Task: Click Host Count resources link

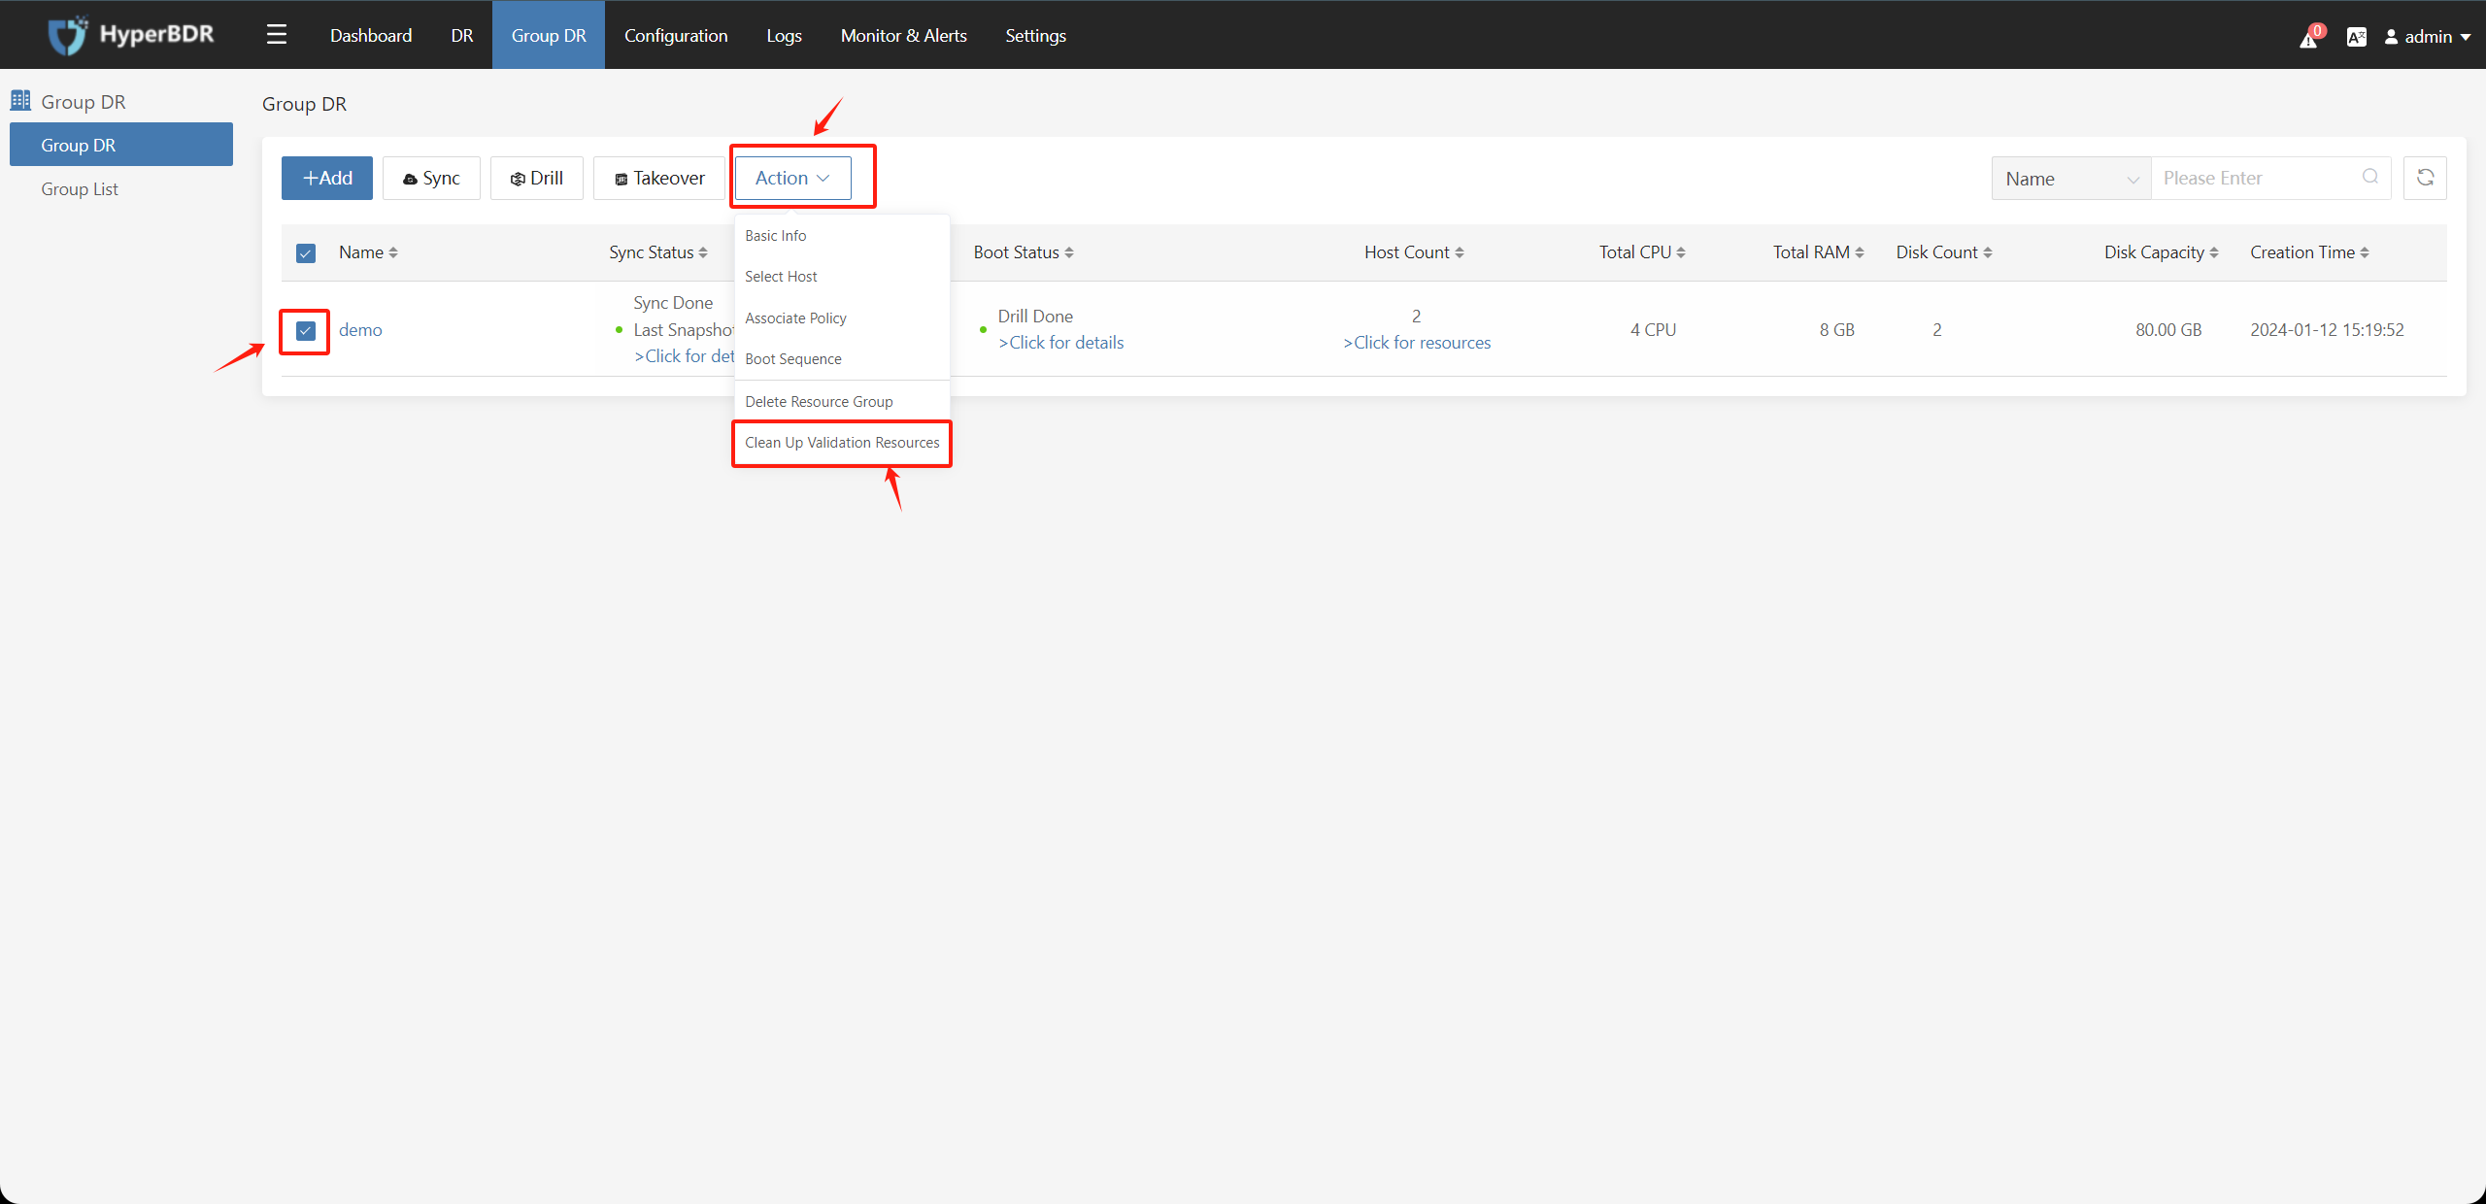Action: click(x=1416, y=342)
